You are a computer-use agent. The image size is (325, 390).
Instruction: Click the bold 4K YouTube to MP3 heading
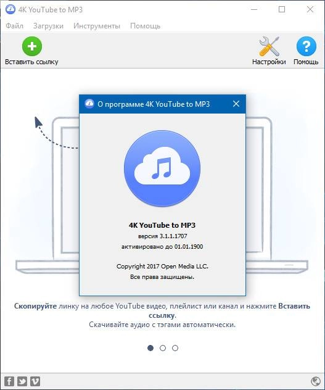pyautogui.click(x=162, y=225)
